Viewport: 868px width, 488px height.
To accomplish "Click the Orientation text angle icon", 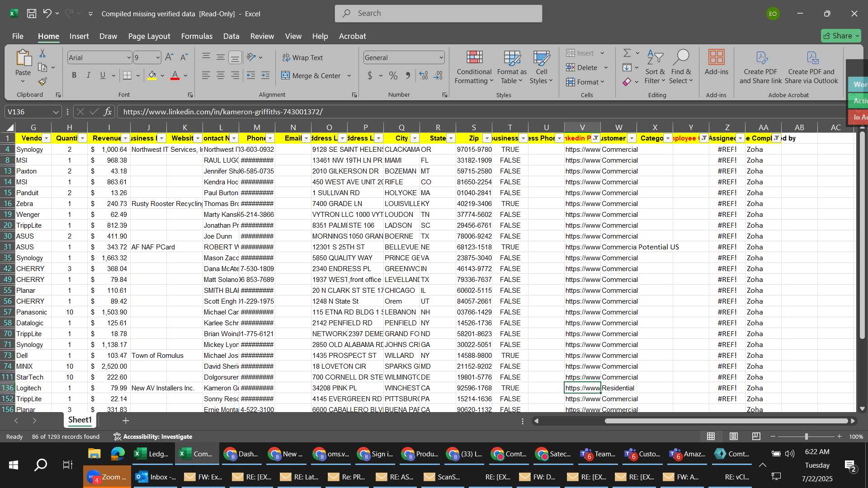I will pos(251,57).
